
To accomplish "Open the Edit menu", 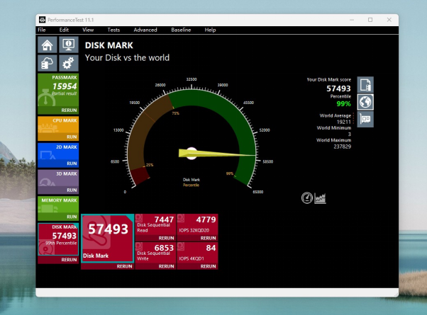I will pyautogui.click(x=64, y=30).
